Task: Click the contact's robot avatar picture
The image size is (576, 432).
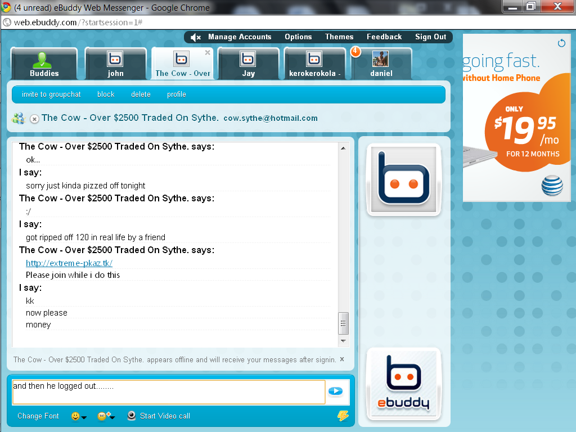Action: pos(403,179)
